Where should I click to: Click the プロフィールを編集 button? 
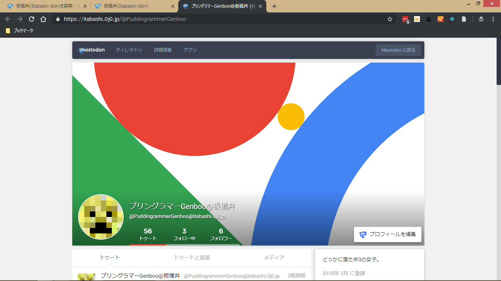[x=388, y=235]
